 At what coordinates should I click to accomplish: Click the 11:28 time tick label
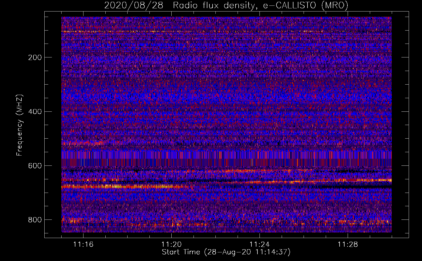click(x=348, y=245)
